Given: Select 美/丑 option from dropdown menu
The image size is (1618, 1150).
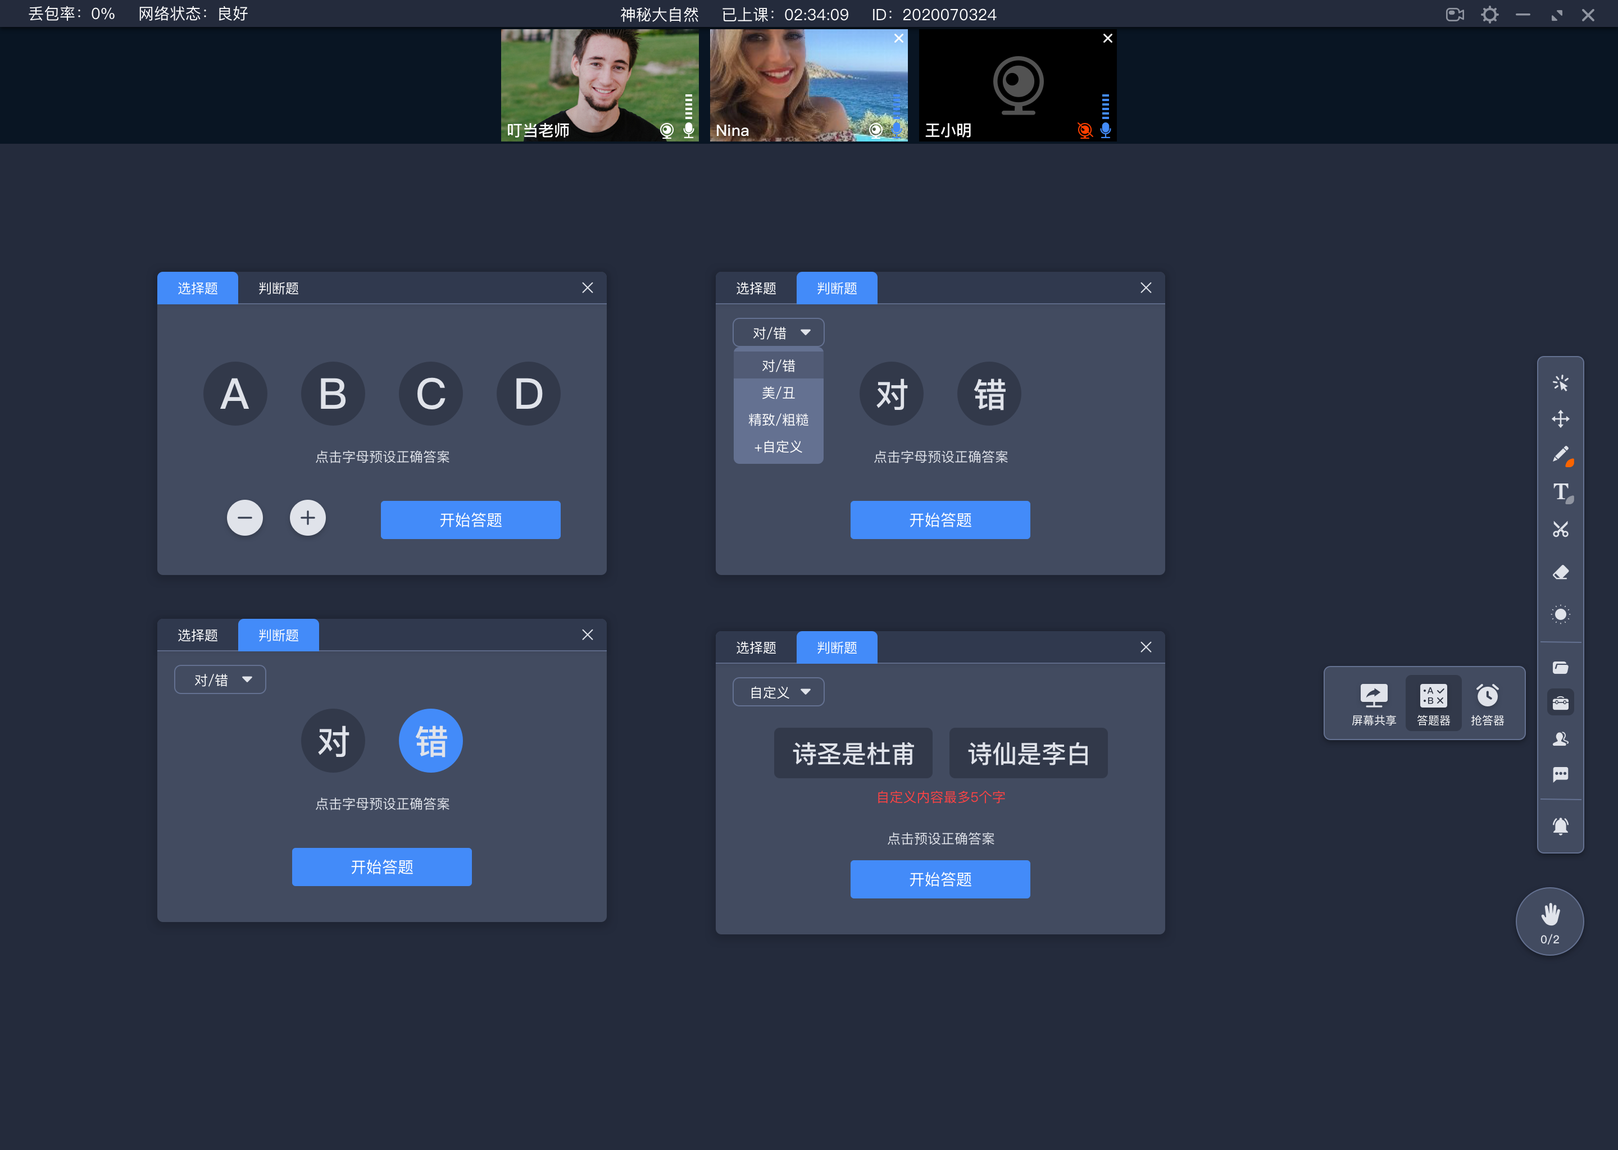Looking at the screenshot, I should pos(775,393).
